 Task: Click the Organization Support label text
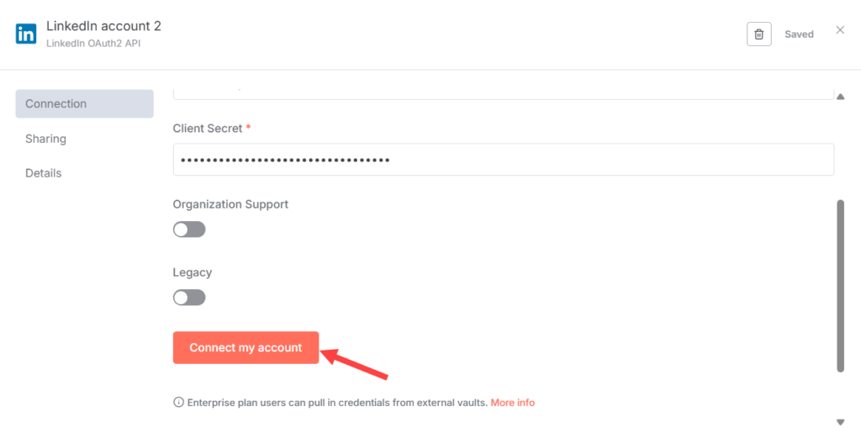point(230,204)
